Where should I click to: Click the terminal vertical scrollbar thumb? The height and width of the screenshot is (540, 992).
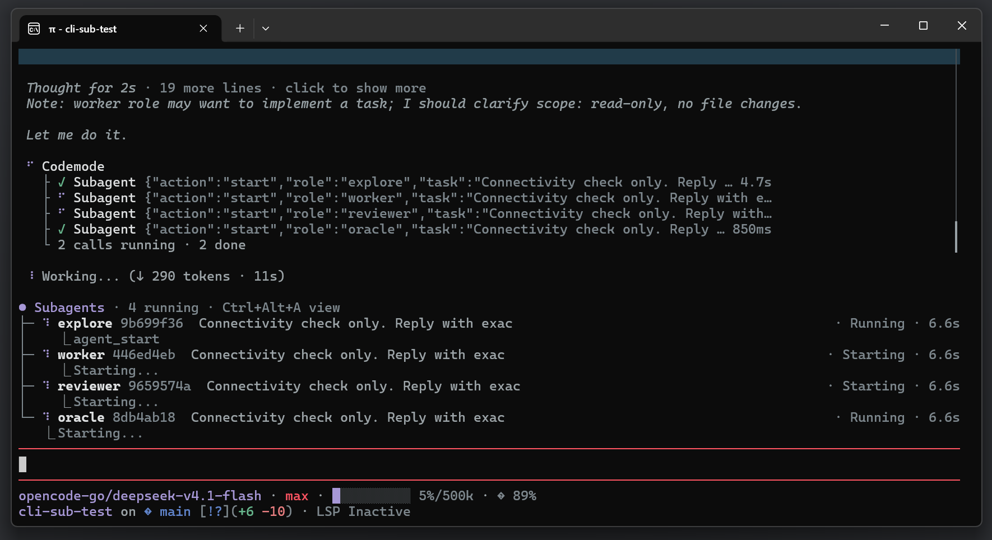click(x=956, y=237)
